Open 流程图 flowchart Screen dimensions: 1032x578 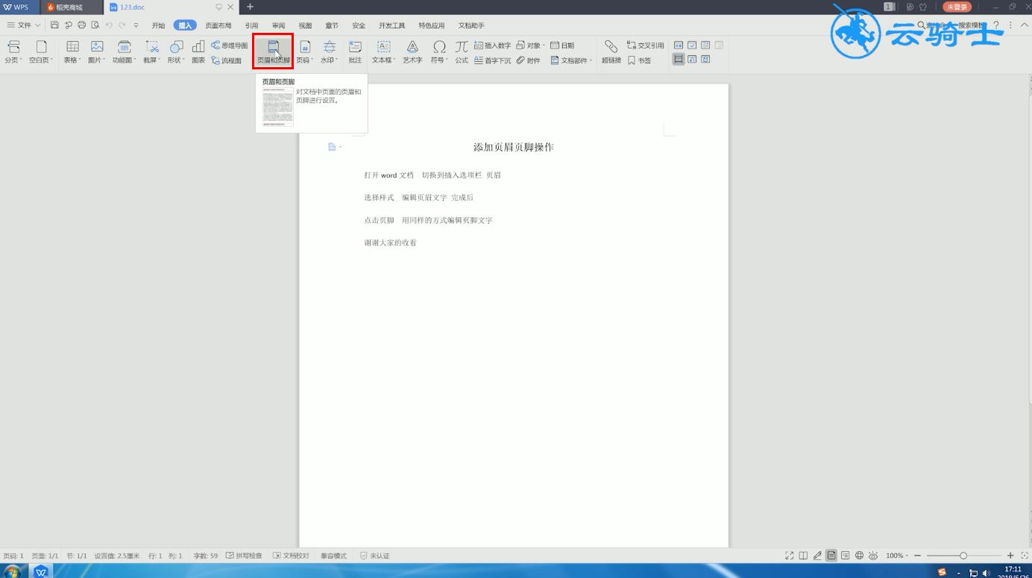click(x=227, y=60)
